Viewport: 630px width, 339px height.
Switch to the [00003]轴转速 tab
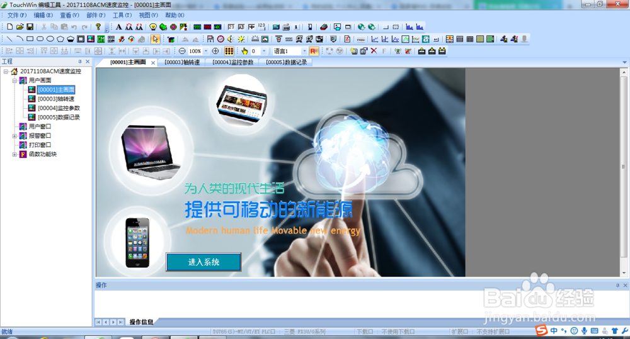182,62
